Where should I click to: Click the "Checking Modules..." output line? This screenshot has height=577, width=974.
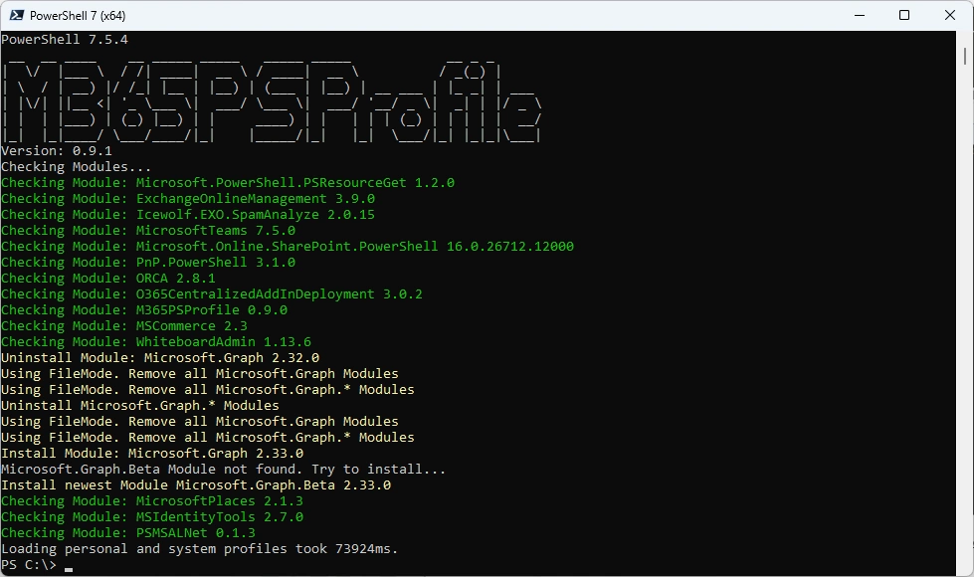click(77, 167)
